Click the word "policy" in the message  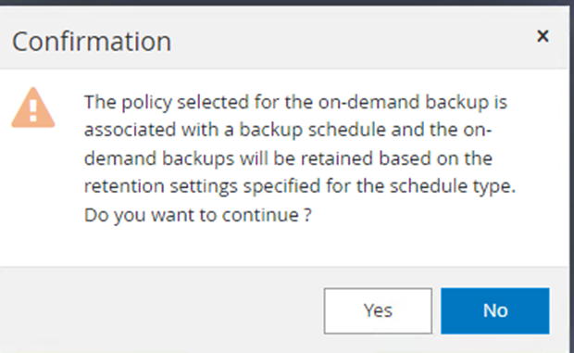pos(146,103)
